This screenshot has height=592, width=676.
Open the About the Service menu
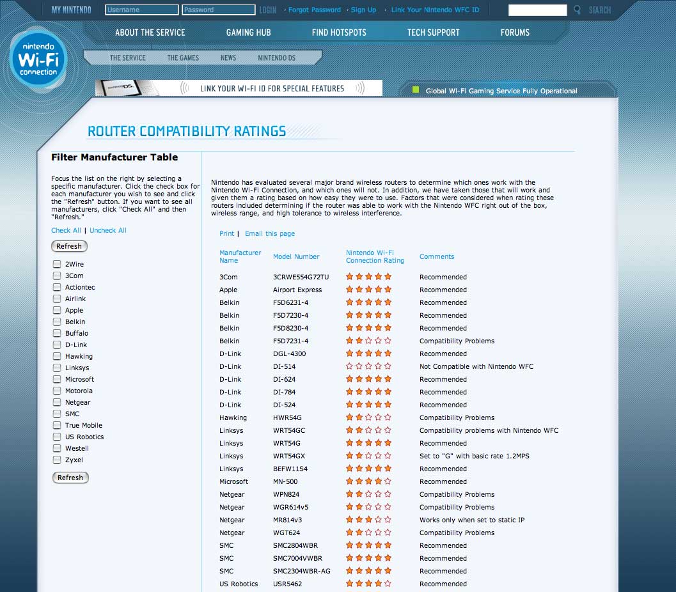coord(150,33)
